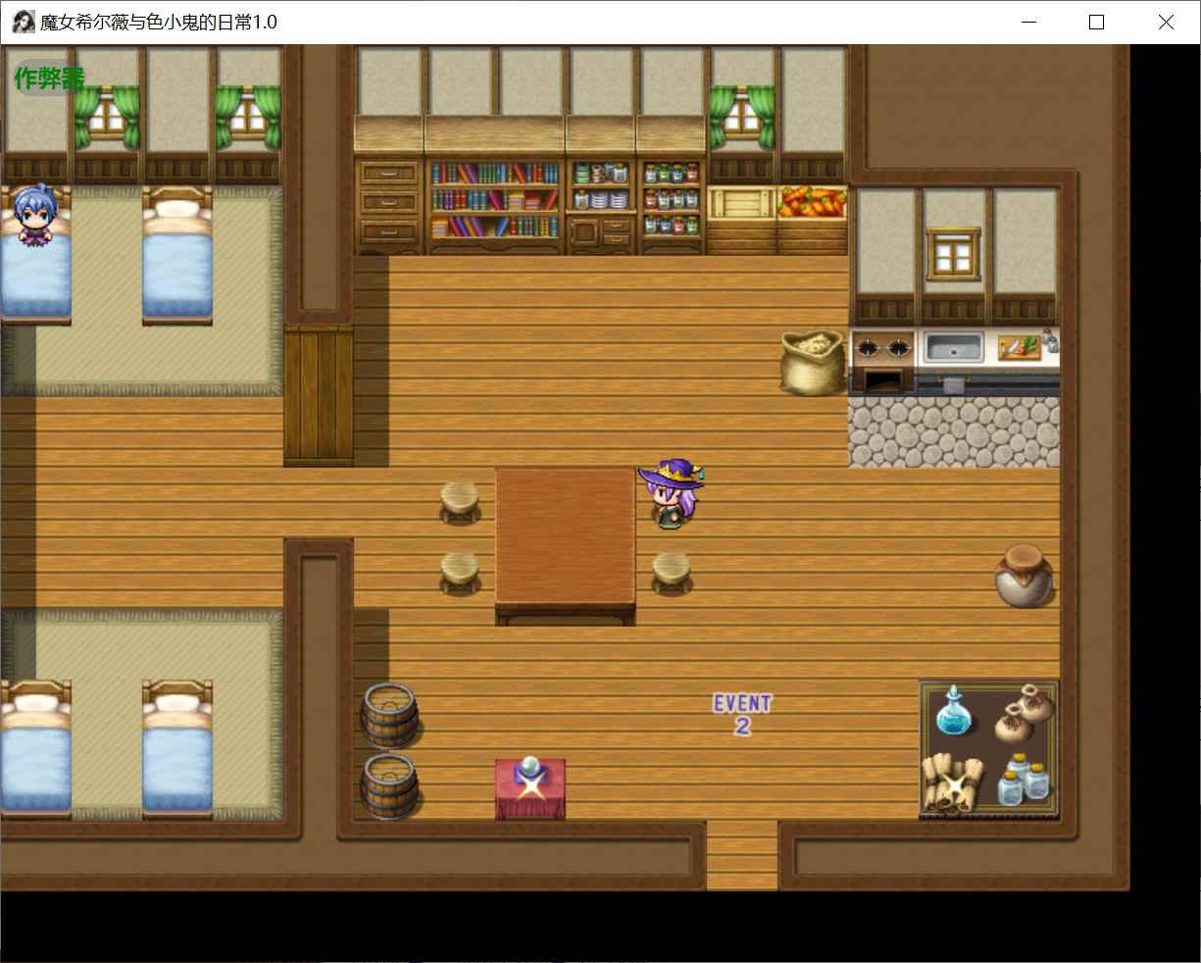Screen dimensions: 1201x963
Task: Click the grain sack near the stove
Action: click(x=812, y=362)
